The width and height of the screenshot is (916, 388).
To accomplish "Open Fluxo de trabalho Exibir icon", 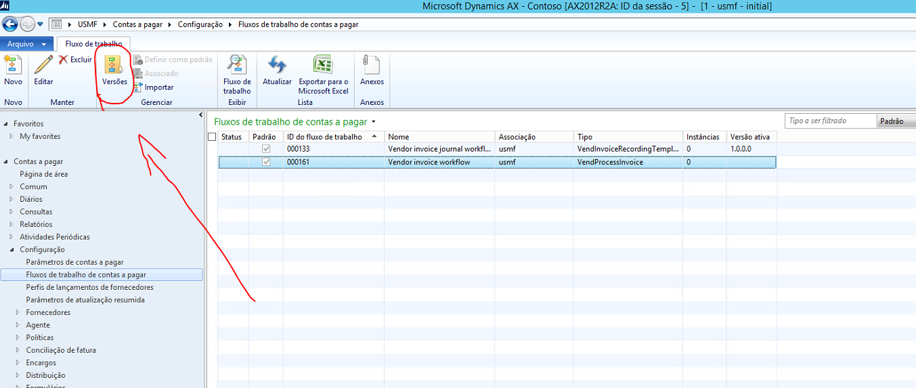I will (x=237, y=65).
